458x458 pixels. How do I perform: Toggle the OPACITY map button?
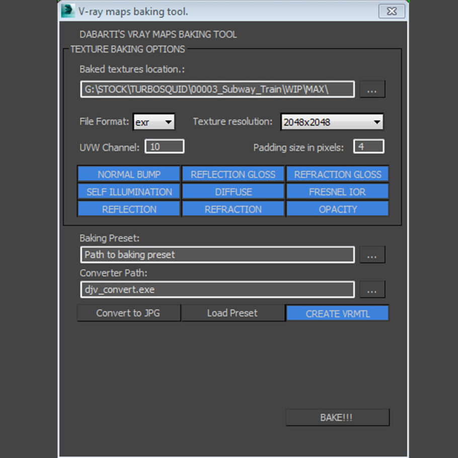(x=337, y=209)
